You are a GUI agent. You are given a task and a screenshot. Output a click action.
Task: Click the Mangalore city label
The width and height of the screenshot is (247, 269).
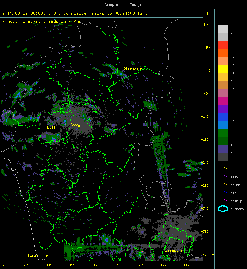(37, 256)
